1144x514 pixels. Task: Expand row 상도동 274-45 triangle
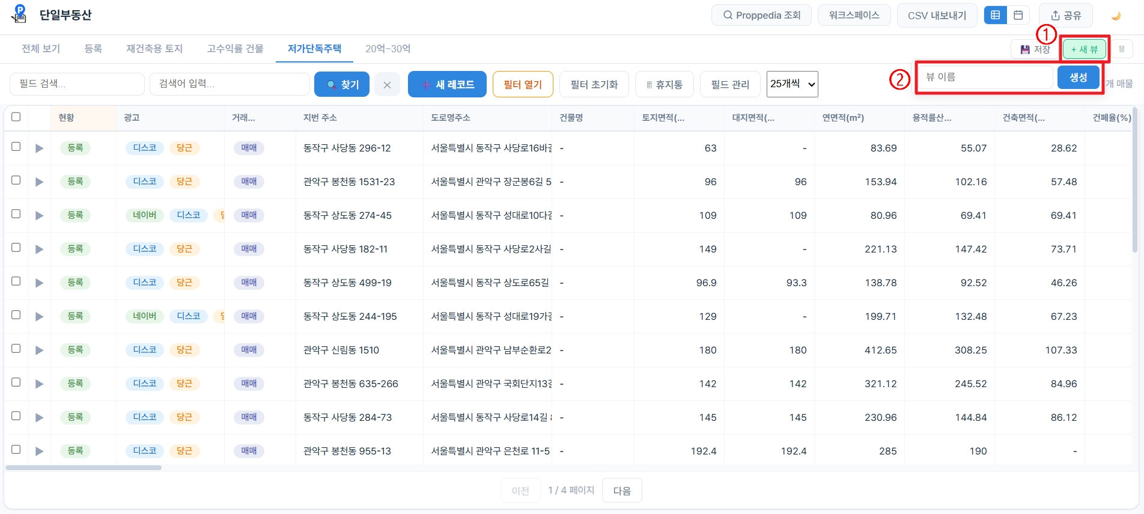(x=39, y=215)
